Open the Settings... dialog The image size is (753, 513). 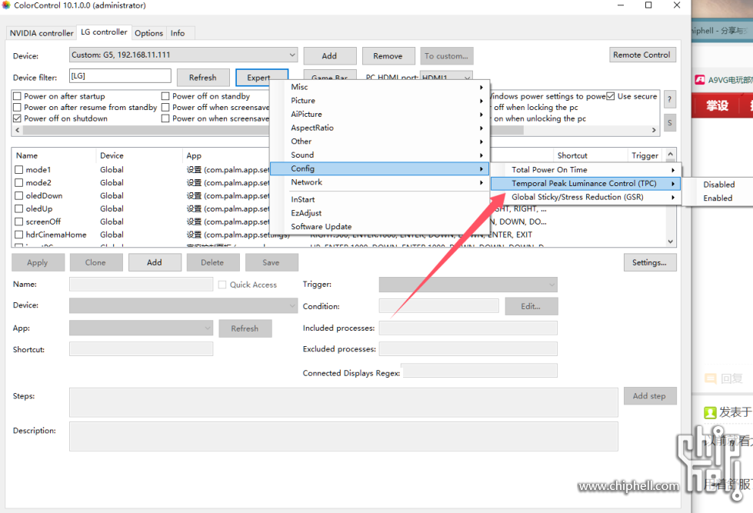pos(649,262)
